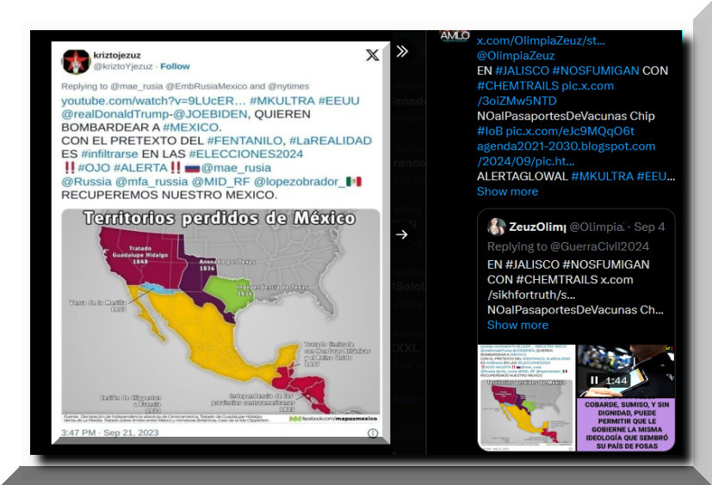Open the @mae_rusia mention next to the Russian flag
The width and height of the screenshot is (712, 485).
(236, 168)
